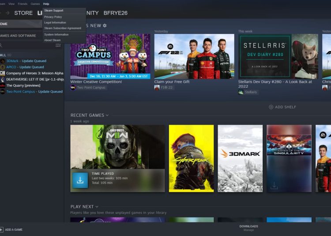
Task: Click Ashes of the Singularity download icon
Action: tap(274, 185)
